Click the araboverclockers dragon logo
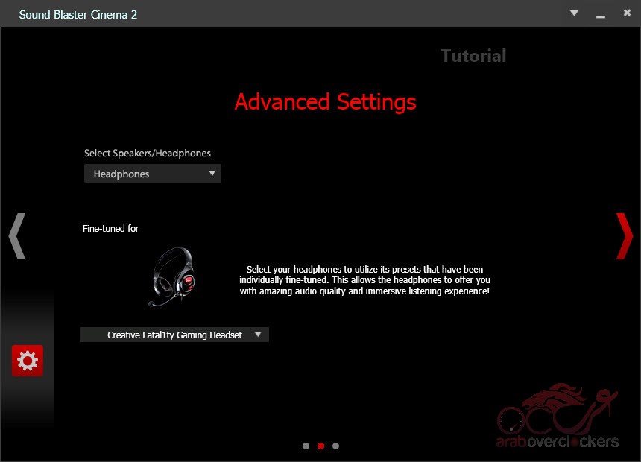The height and width of the screenshot is (462, 641). tap(559, 417)
